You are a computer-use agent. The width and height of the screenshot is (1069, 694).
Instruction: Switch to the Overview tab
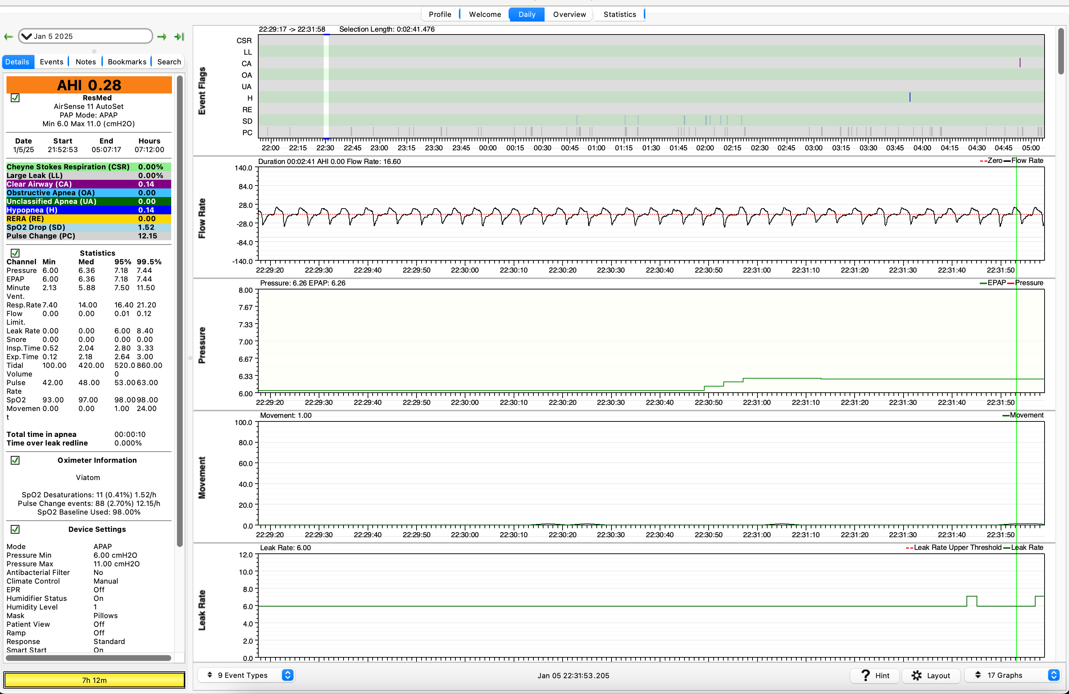569,14
